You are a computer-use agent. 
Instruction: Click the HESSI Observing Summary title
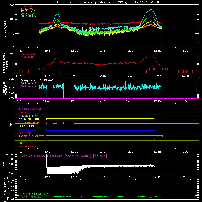[x=107, y=2]
